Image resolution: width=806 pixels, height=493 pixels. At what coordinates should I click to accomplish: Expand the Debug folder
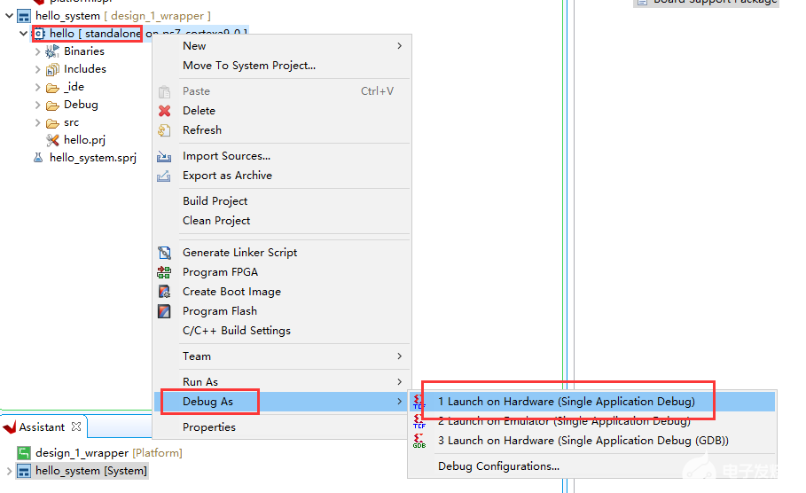tap(37, 105)
